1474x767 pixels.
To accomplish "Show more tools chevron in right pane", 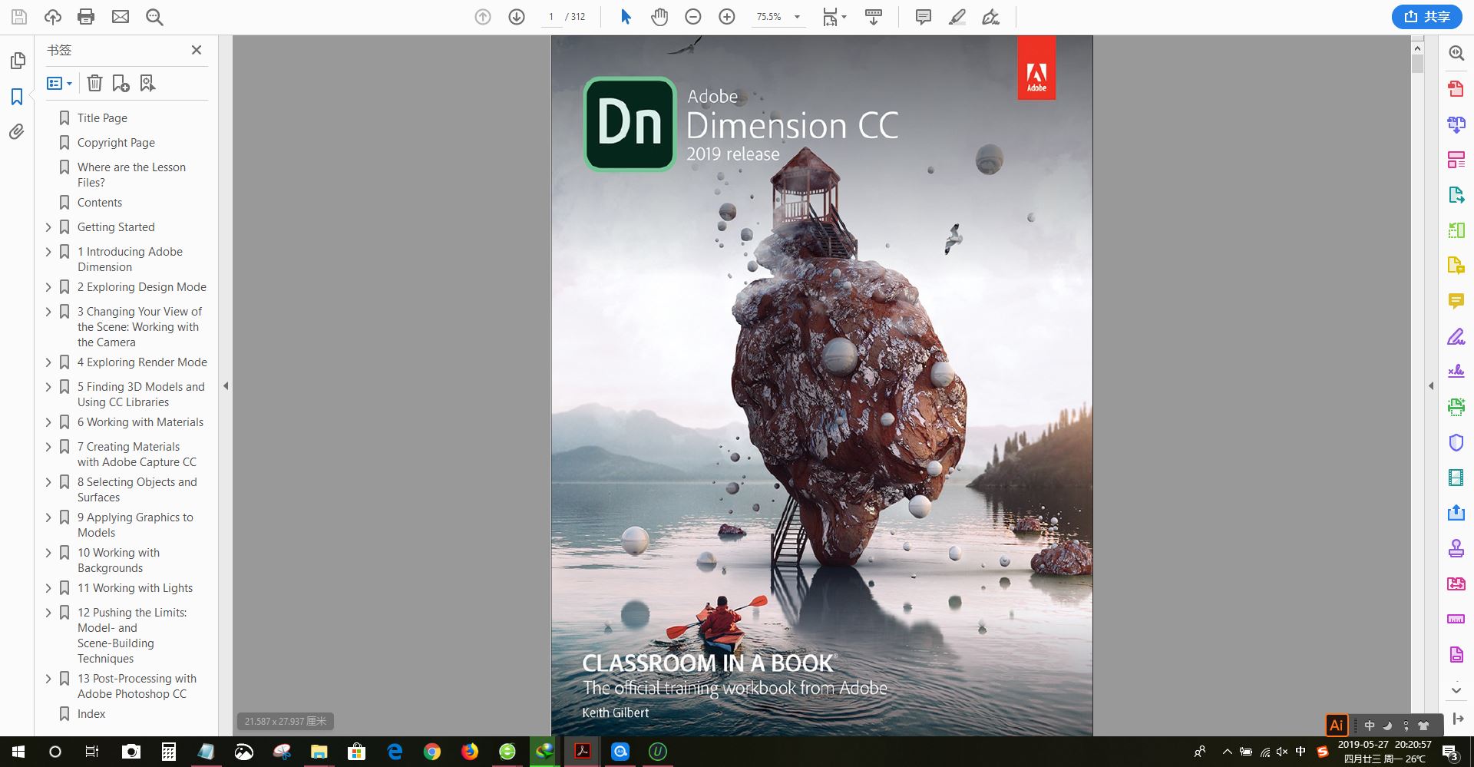I will [1456, 690].
